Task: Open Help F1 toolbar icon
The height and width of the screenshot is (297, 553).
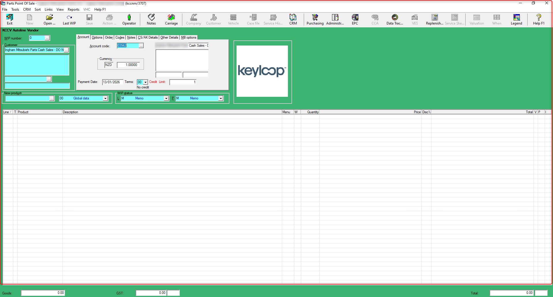Action: click(539, 20)
